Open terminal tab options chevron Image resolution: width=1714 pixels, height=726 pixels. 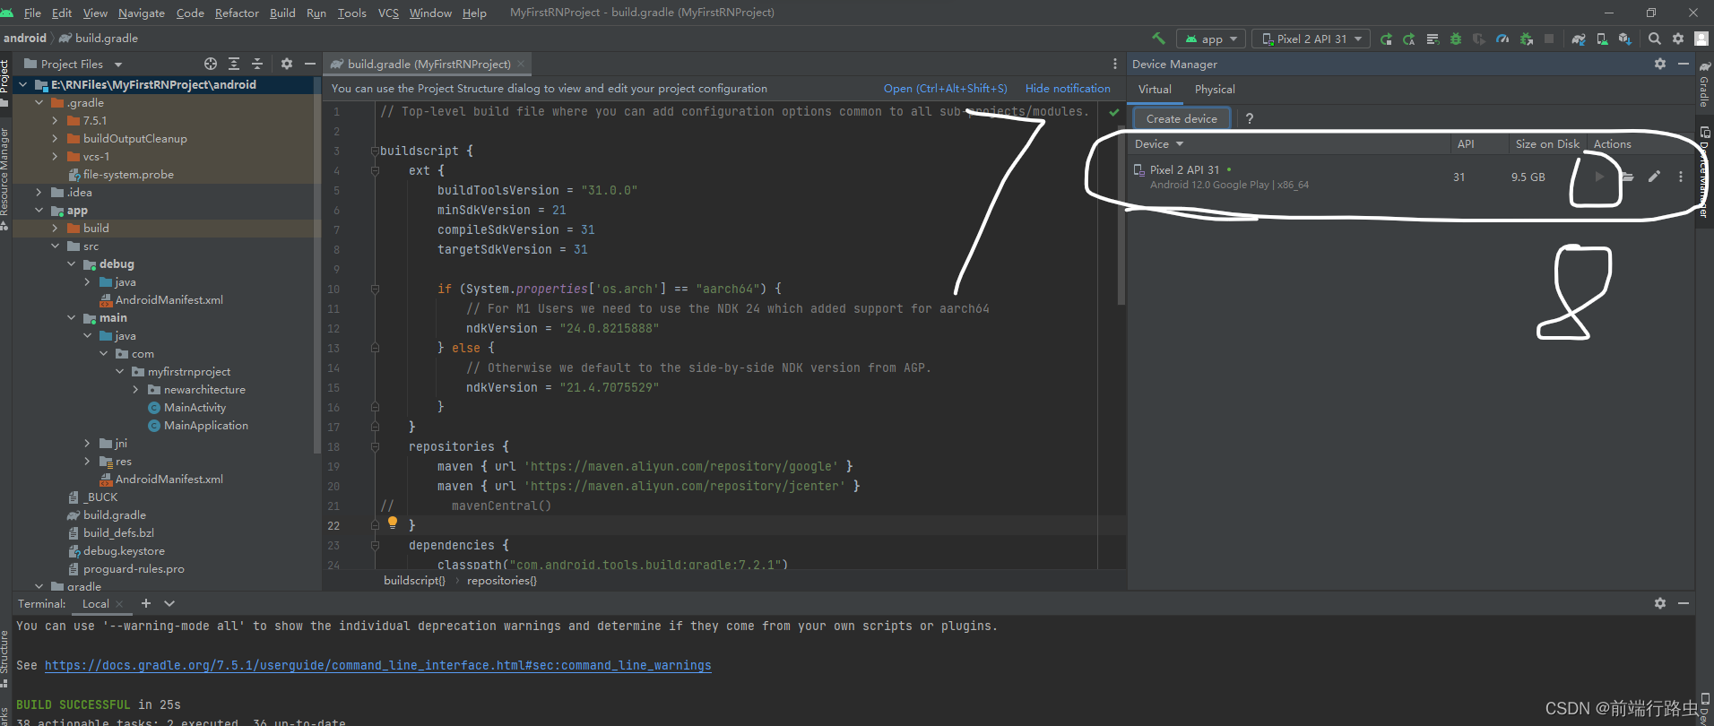click(169, 603)
